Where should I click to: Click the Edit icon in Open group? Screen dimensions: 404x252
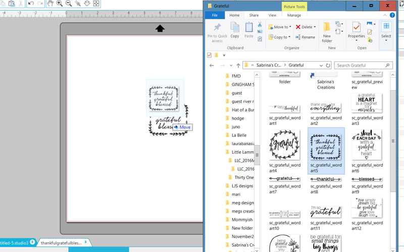click(370, 32)
